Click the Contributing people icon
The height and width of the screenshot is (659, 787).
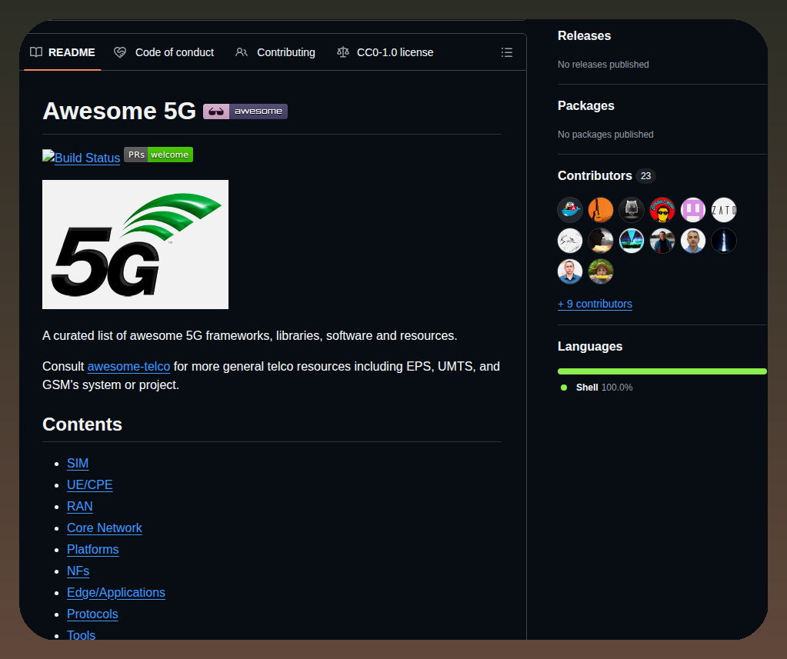coord(242,52)
